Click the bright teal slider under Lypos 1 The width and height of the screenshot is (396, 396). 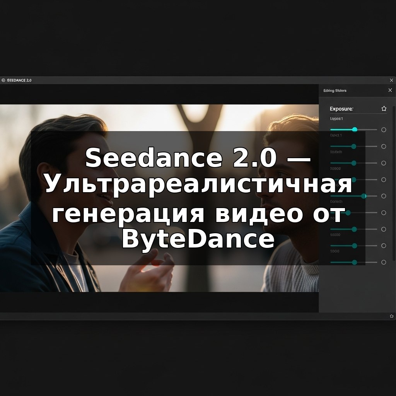[x=353, y=130]
